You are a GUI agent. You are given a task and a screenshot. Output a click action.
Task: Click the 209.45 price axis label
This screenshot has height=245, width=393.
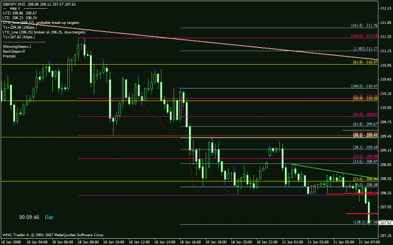click(385, 136)
